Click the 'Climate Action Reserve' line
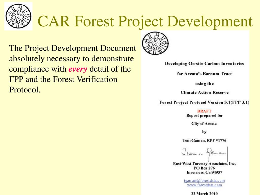The image size is (260, 195). [x=204, y=92]
